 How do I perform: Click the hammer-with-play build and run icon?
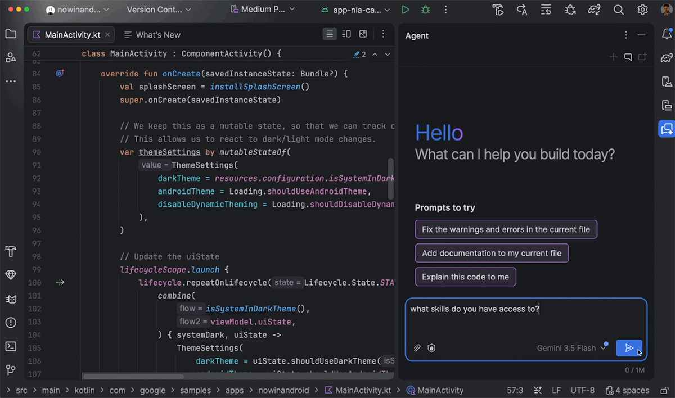pyautogui.click(x=498, y=10)
